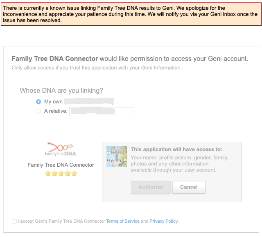Click the bold 'Family Tree DNA Connector' heading
Screen dimensions: 262x237
(55, 58)
